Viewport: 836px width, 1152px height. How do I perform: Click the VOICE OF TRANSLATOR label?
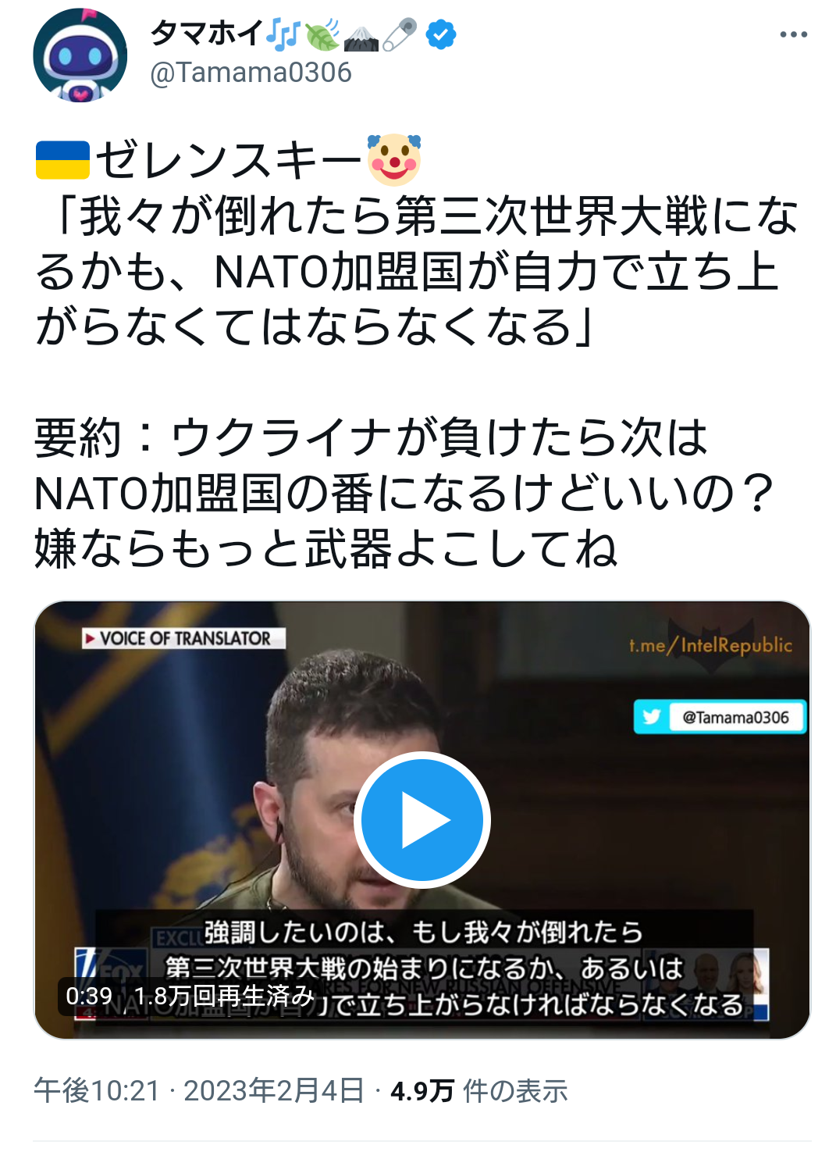click(x=184, y=638)
